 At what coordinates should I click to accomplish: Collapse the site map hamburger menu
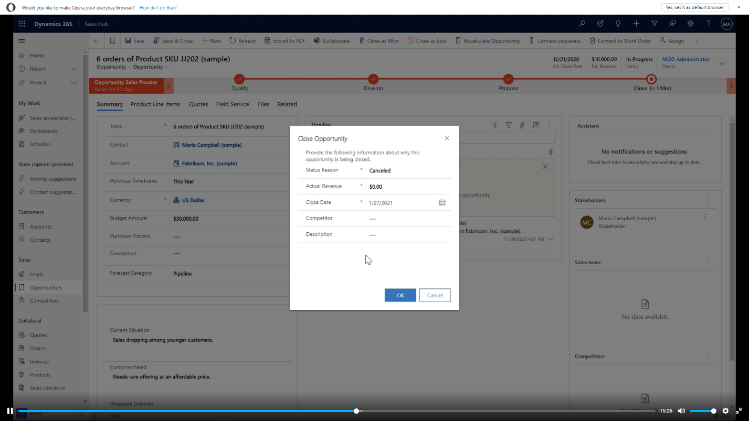coord(22,41)
